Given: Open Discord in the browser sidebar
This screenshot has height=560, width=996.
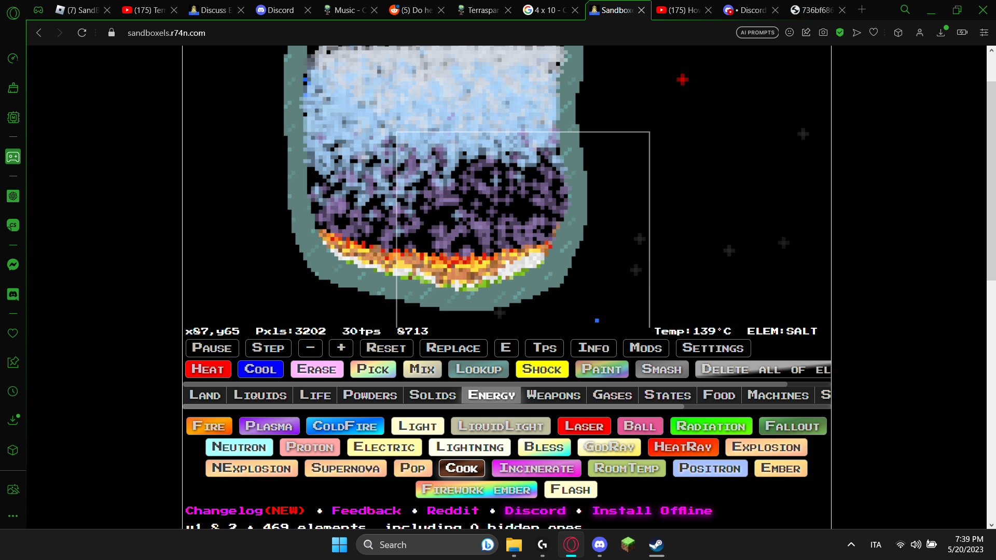Looking at the screenshot, I should [x=13, y=295].
